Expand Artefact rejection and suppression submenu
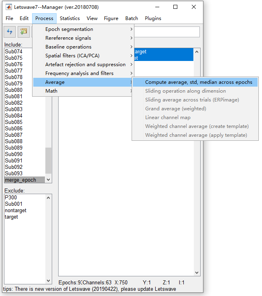The image size is (262, 296). click(83, 64)
